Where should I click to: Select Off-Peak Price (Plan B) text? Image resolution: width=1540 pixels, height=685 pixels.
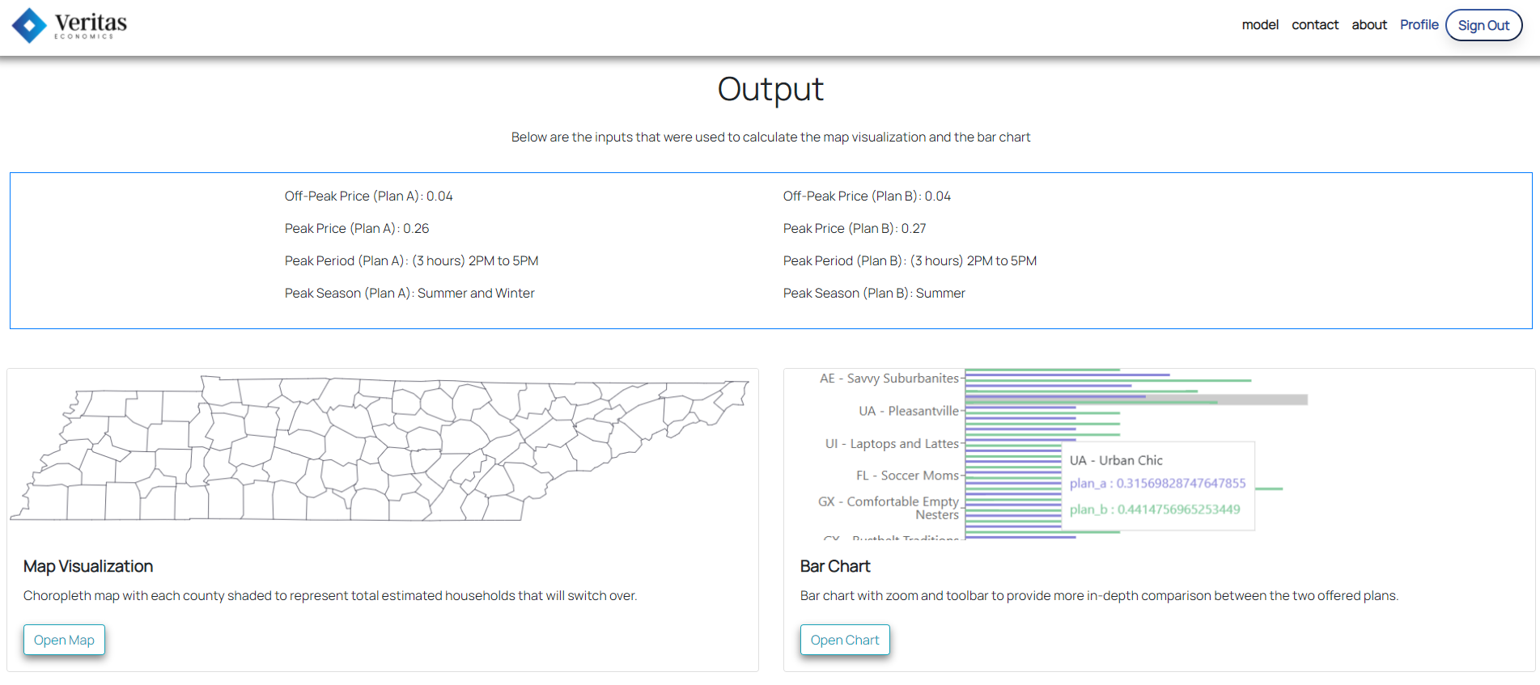(x=867, y=196)
